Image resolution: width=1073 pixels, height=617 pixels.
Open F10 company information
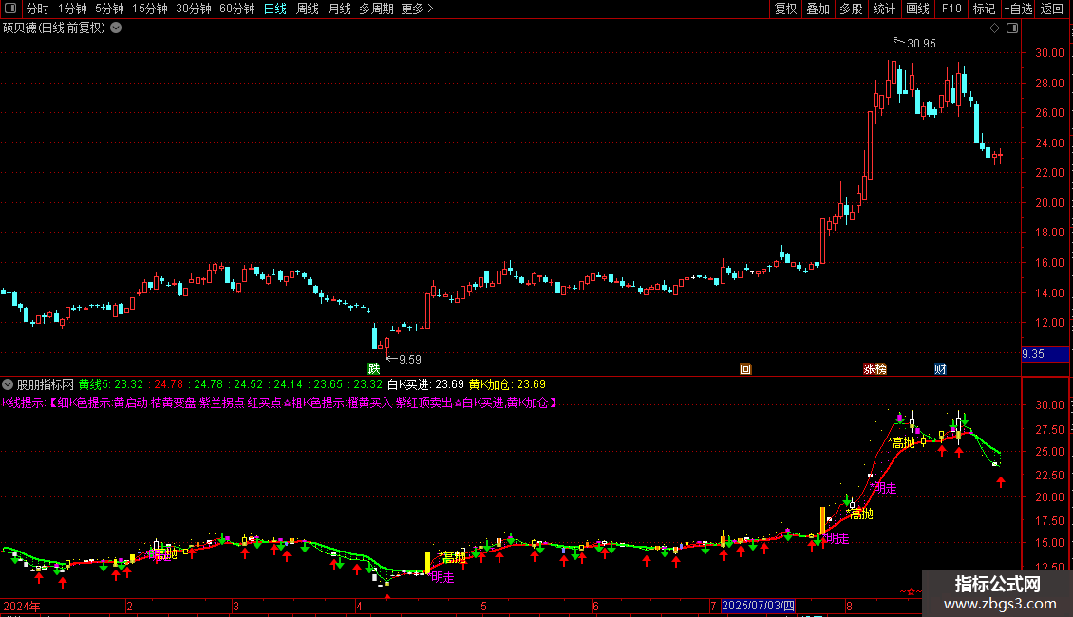coord(951,9)
